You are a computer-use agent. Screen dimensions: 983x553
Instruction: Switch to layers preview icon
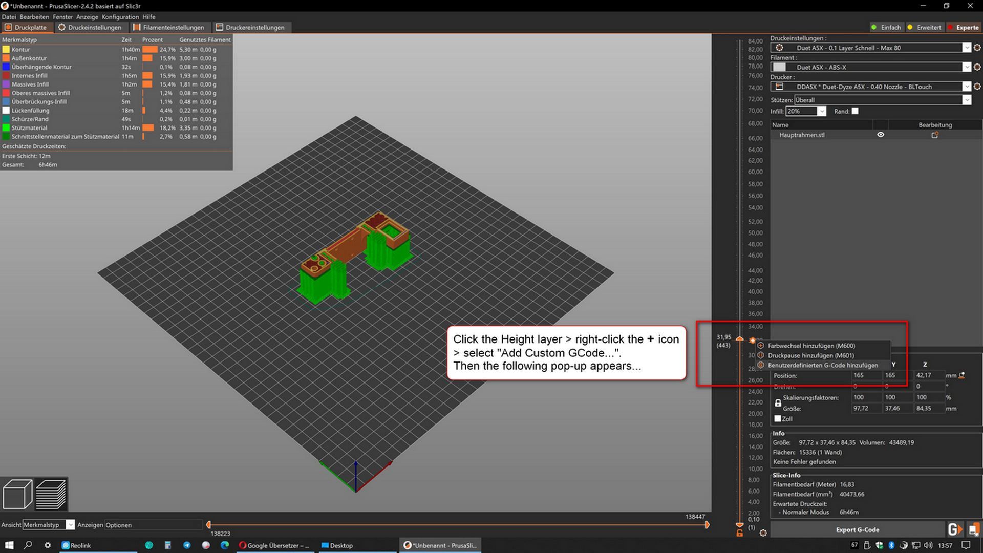51,494
